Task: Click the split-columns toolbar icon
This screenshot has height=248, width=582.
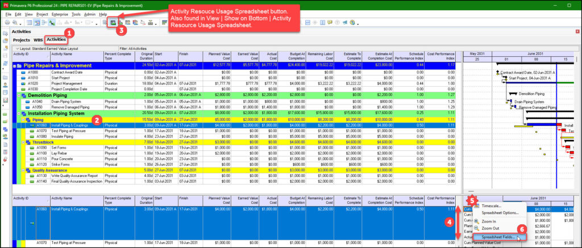Action: click(322, 22)
